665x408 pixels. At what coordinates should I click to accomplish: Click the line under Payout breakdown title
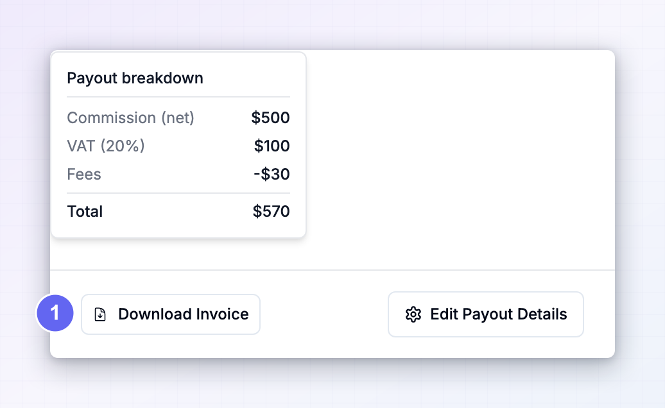pos(178,97)
